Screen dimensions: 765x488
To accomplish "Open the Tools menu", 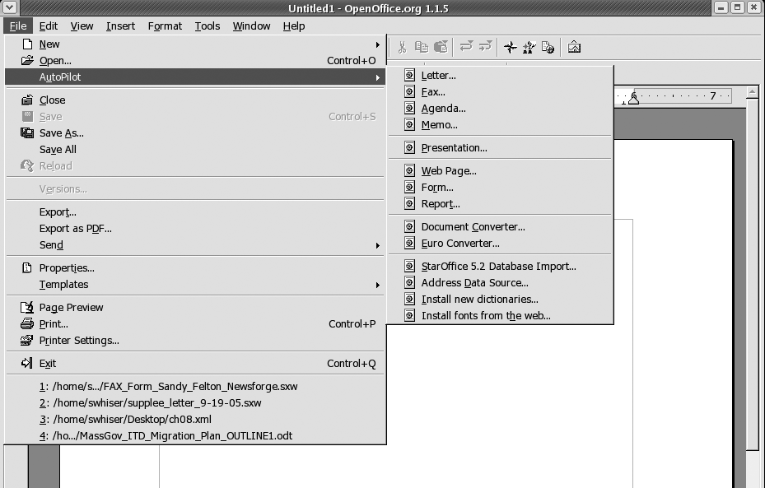I will pyautogui.click(x=208, y=26).
